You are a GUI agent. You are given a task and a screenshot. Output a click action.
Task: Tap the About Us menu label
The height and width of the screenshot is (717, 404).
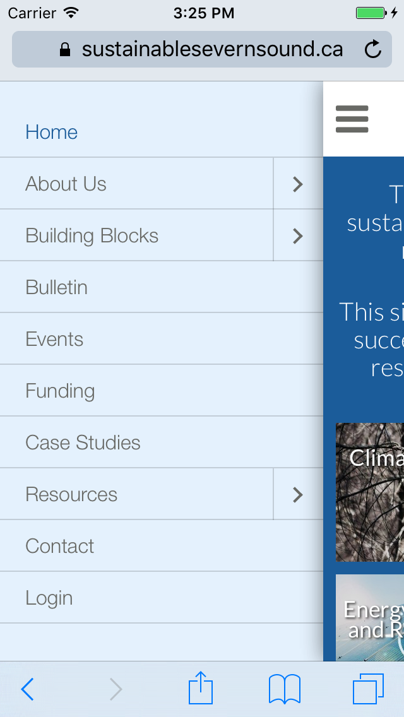pyautogui.click(x=66, y=184)
